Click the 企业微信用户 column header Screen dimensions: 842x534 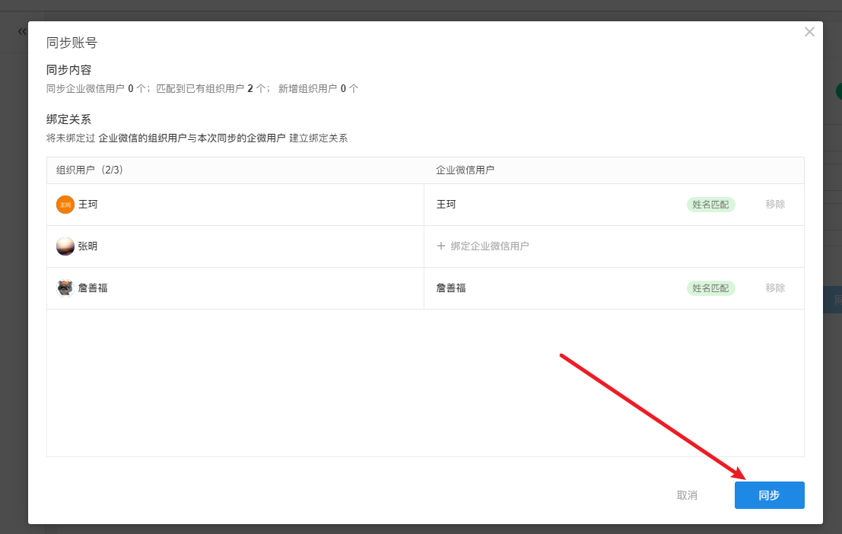(465, 170)
